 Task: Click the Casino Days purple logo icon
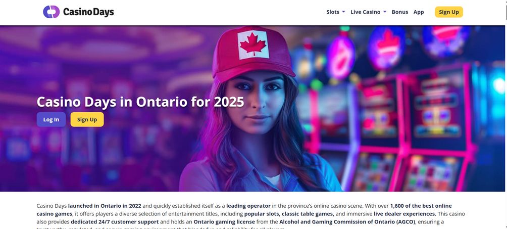[x=51, y=12]
